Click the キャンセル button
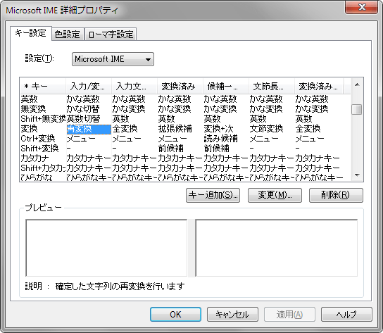The width and height of the screenshot is (383, 333). click(232, 314)
